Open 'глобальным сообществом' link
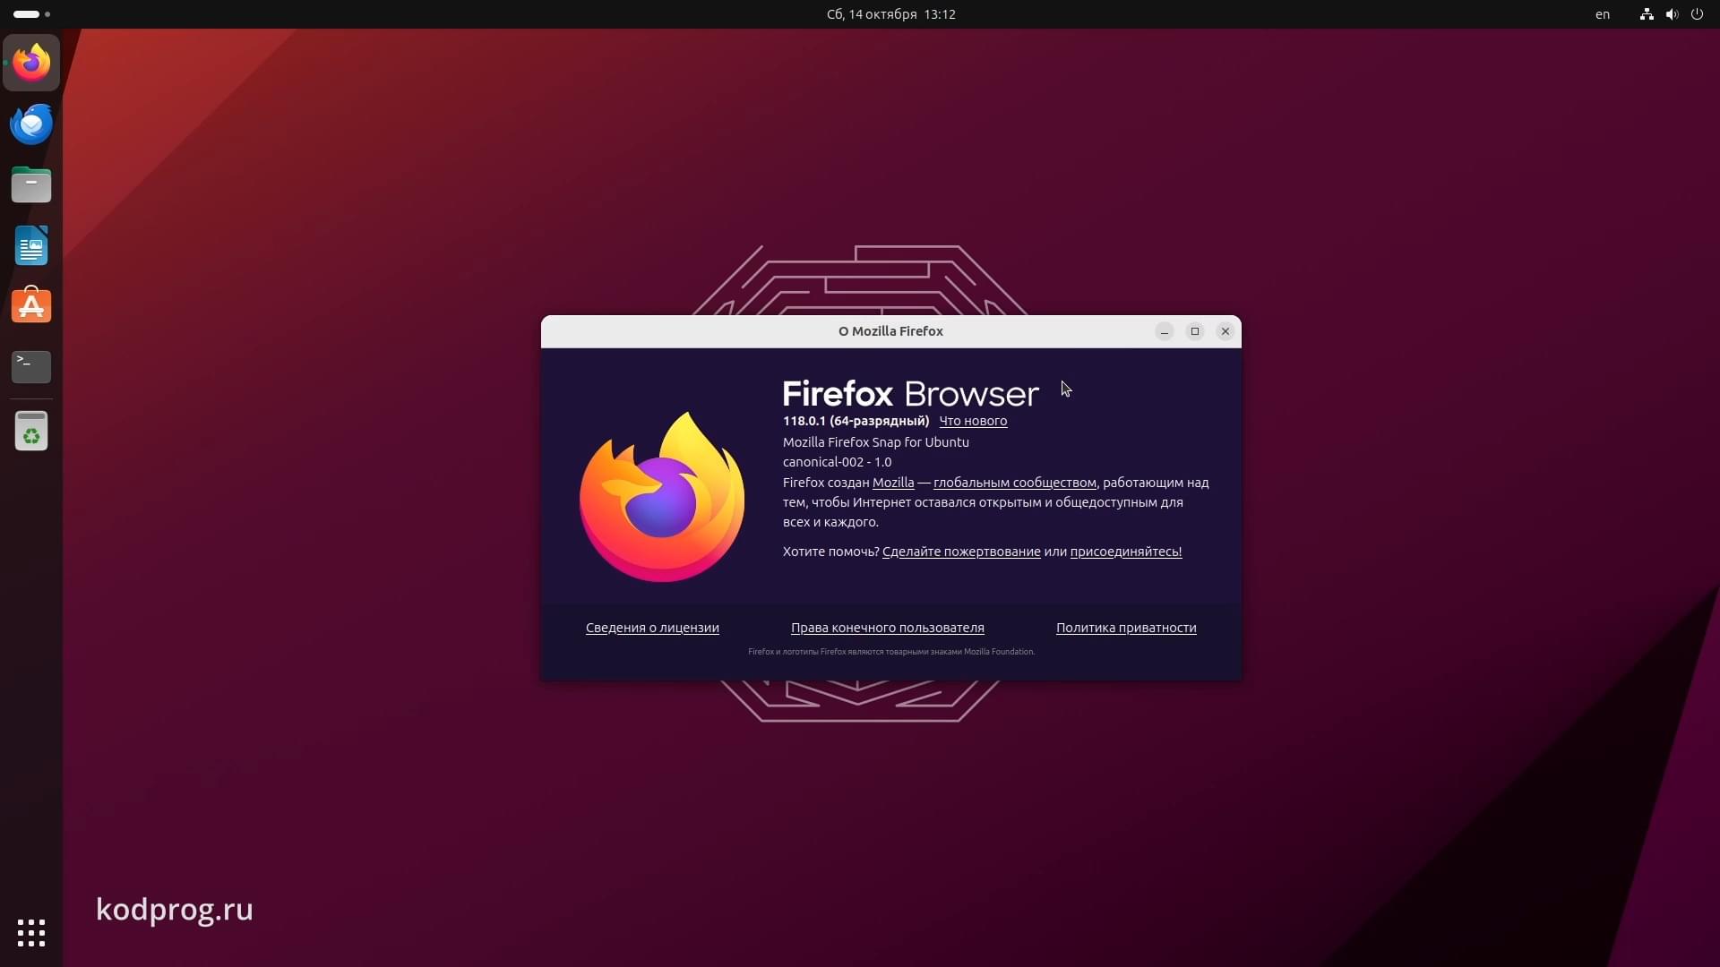Screen dimensions: 1720x967 coord(1015,483)
